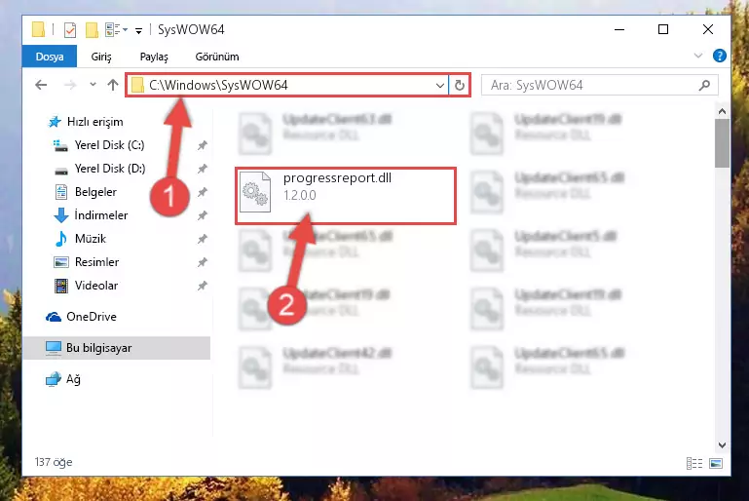Click the pin icon next to Yerel Disk (D:)
749x501 pixels.
203,169
